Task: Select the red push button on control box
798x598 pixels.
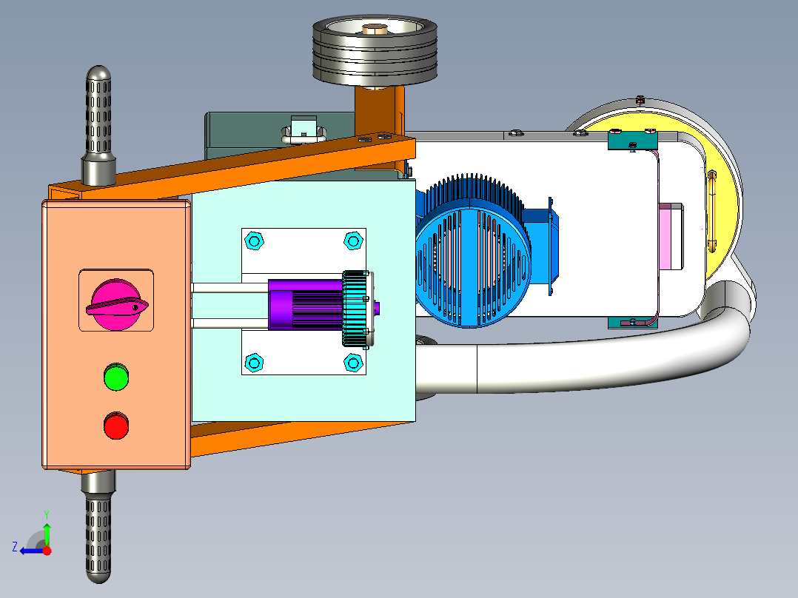Action: (116, 426)
